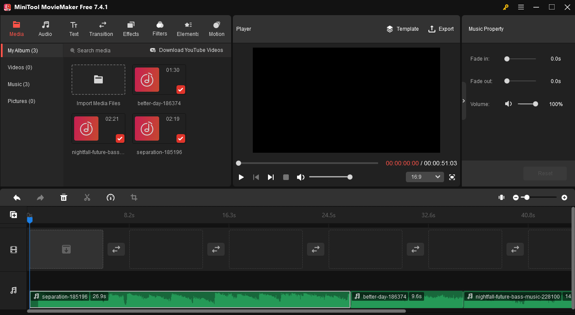Screen dimensions: 575x315
Task: Adjust Music Property Volume slider
Action: (528, 104)
